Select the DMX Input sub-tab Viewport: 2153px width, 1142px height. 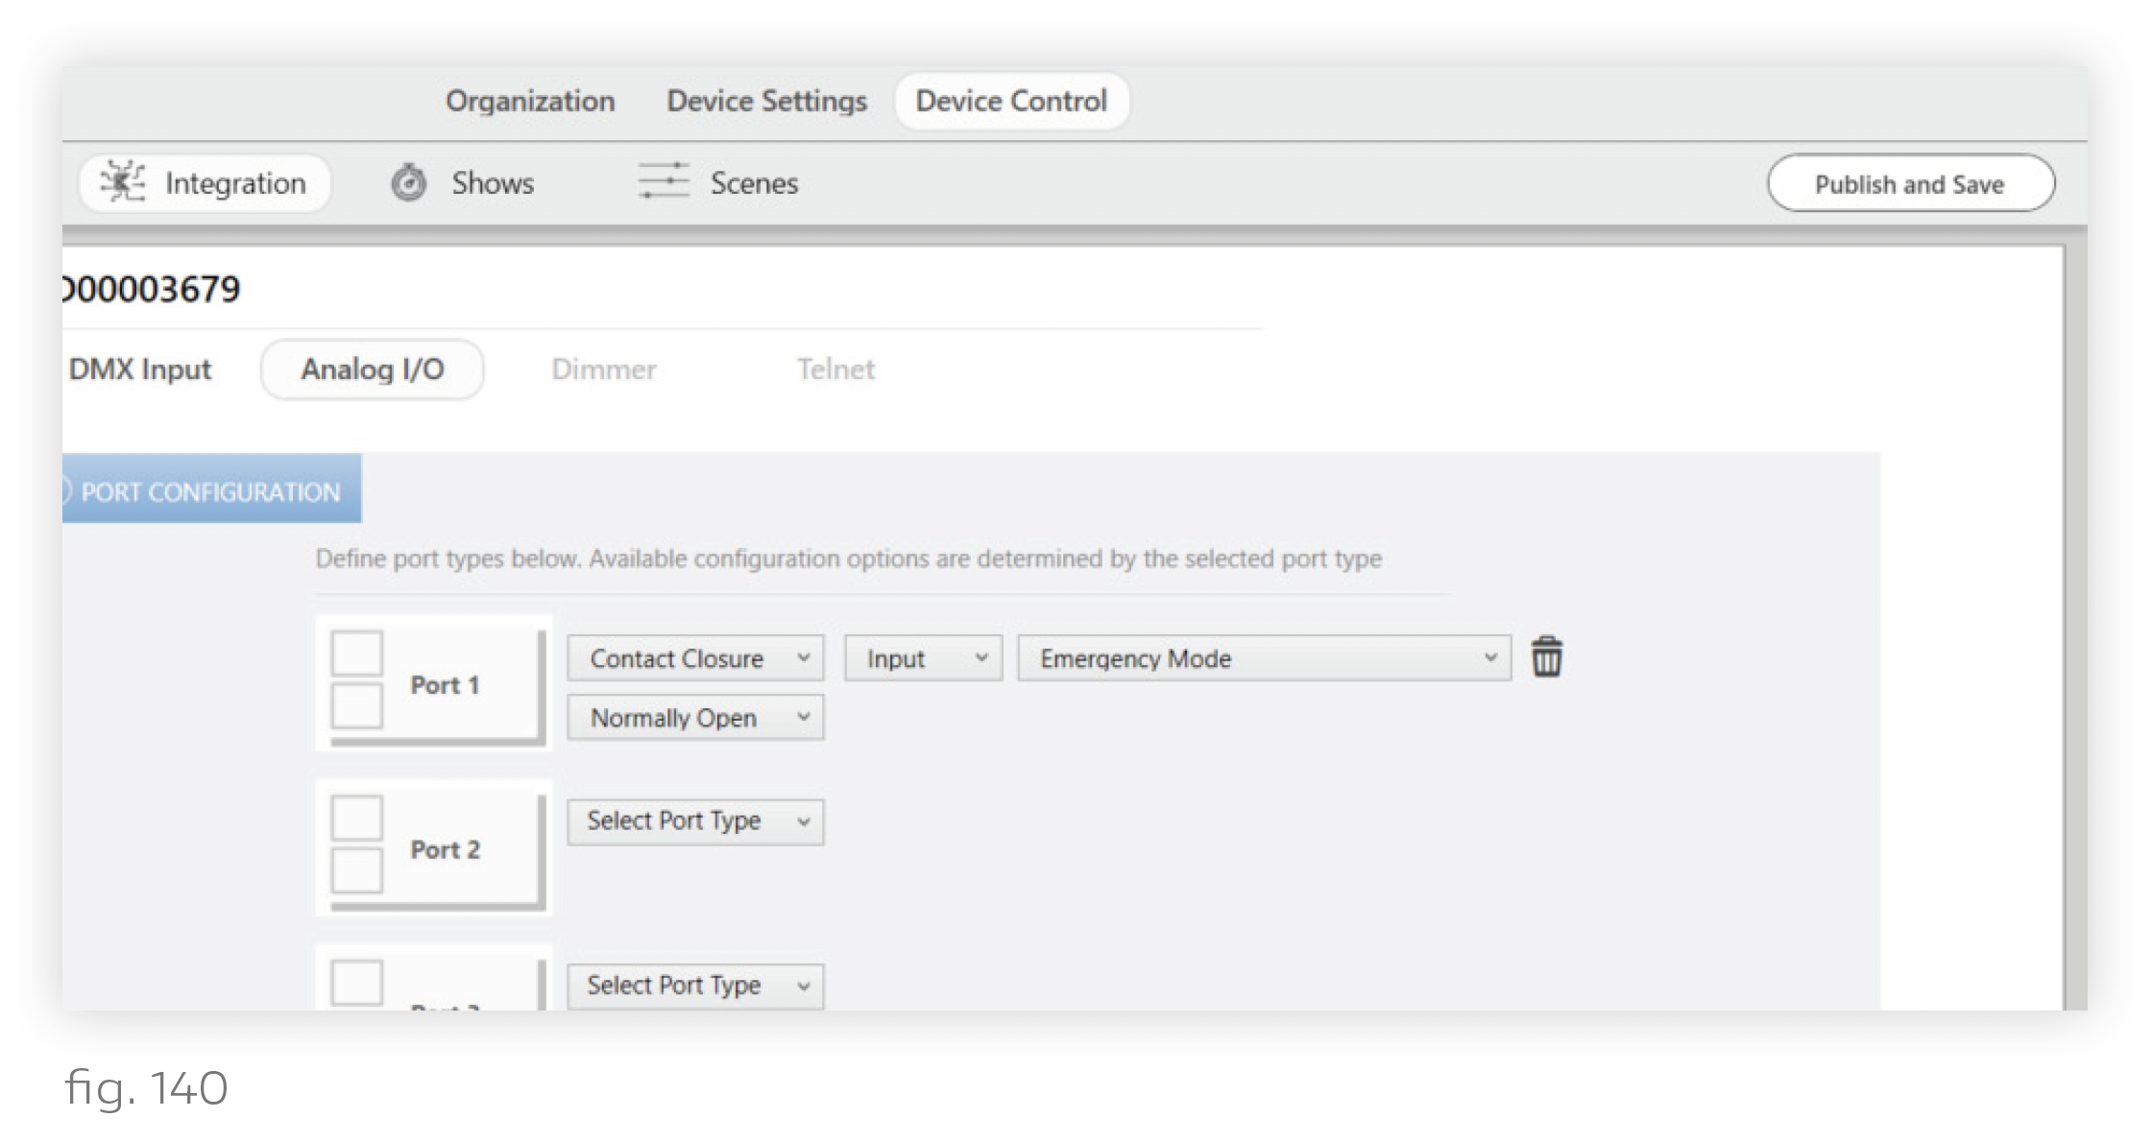pyautogui.click(x=140, y=369)
